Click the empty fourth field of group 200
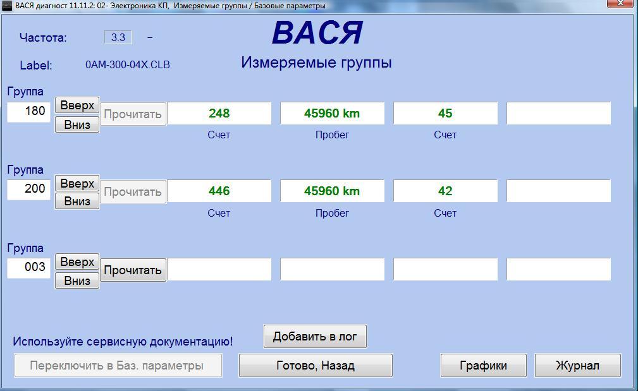Image resolution: width=638 pixels, height=391 pixels. 559,191
